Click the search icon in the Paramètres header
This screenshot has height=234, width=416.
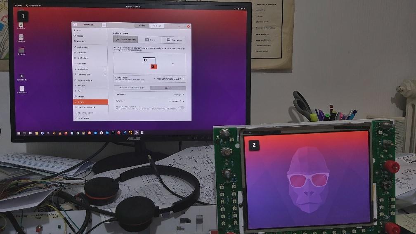(75, 25)
